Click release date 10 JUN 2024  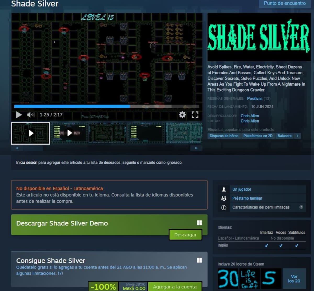click(x=262, y=107)
